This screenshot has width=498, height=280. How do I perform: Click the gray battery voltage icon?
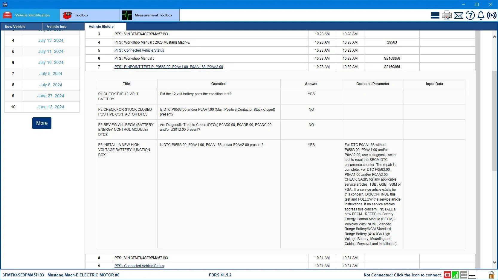pos(463,275)
